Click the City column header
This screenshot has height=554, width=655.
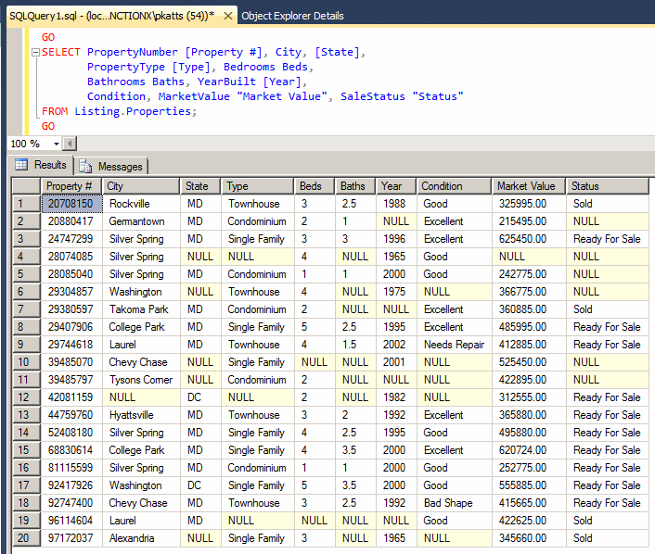[141, 186]
